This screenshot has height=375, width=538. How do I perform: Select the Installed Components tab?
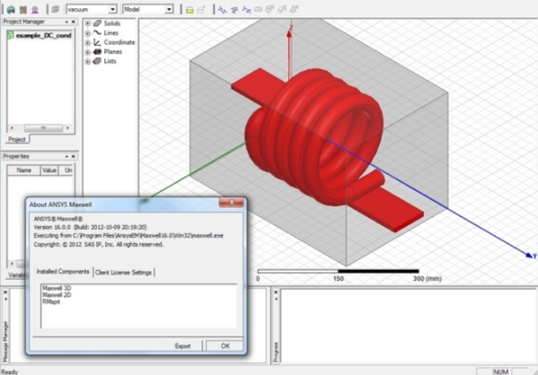pyautogui.click(x=63, y=272)
